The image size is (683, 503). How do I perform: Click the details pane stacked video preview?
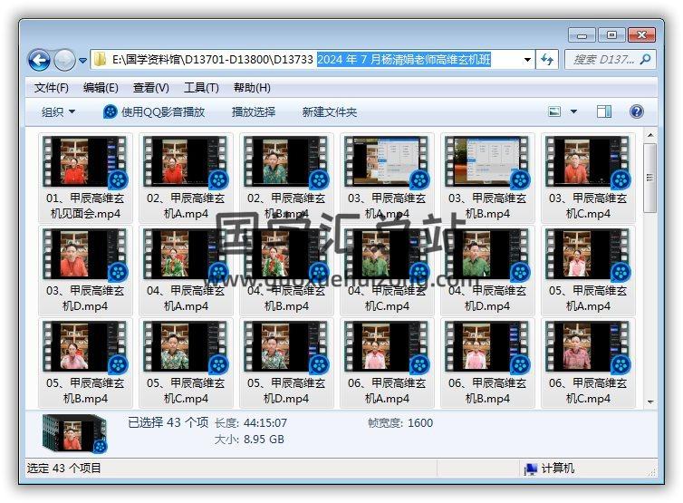pyautogui.click(x=74, y=433)
